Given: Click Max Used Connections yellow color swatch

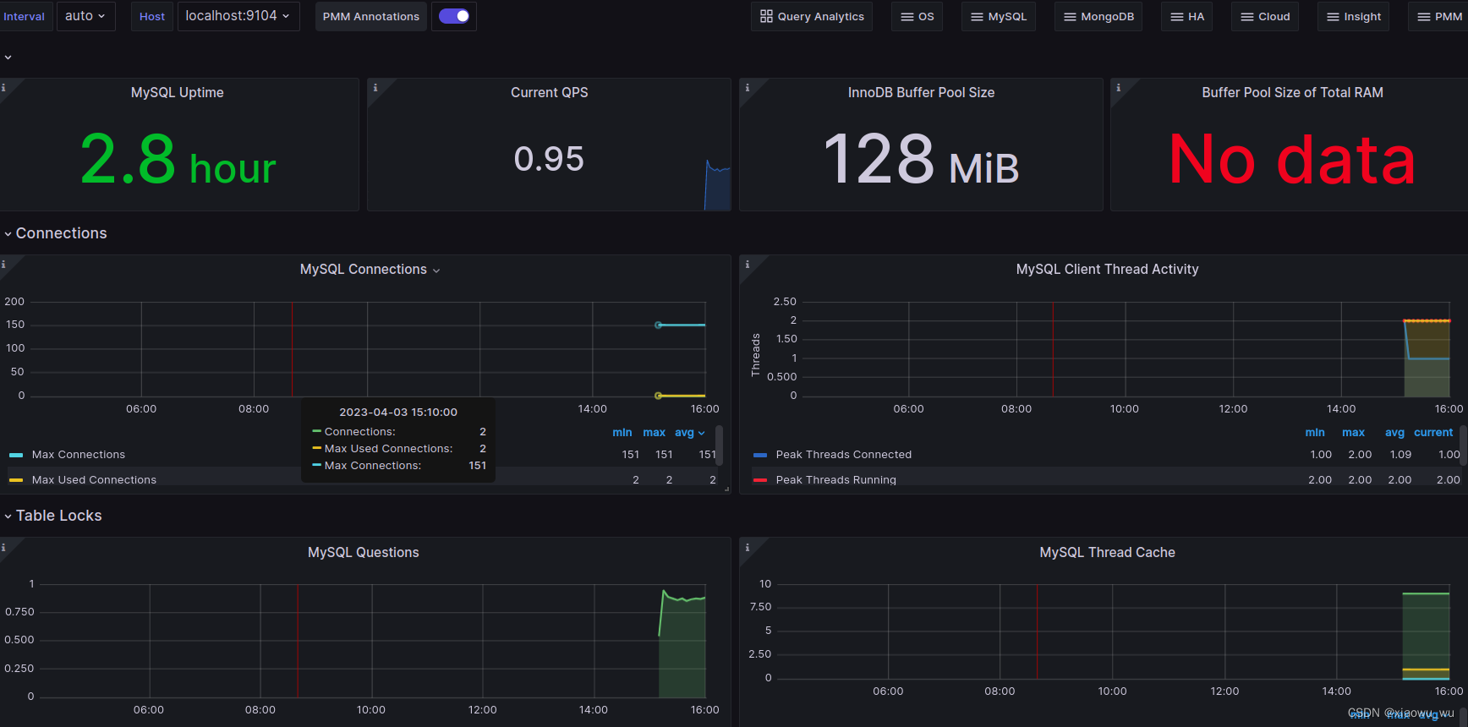Looking at the screenshot, I should [x=16, y=480].
